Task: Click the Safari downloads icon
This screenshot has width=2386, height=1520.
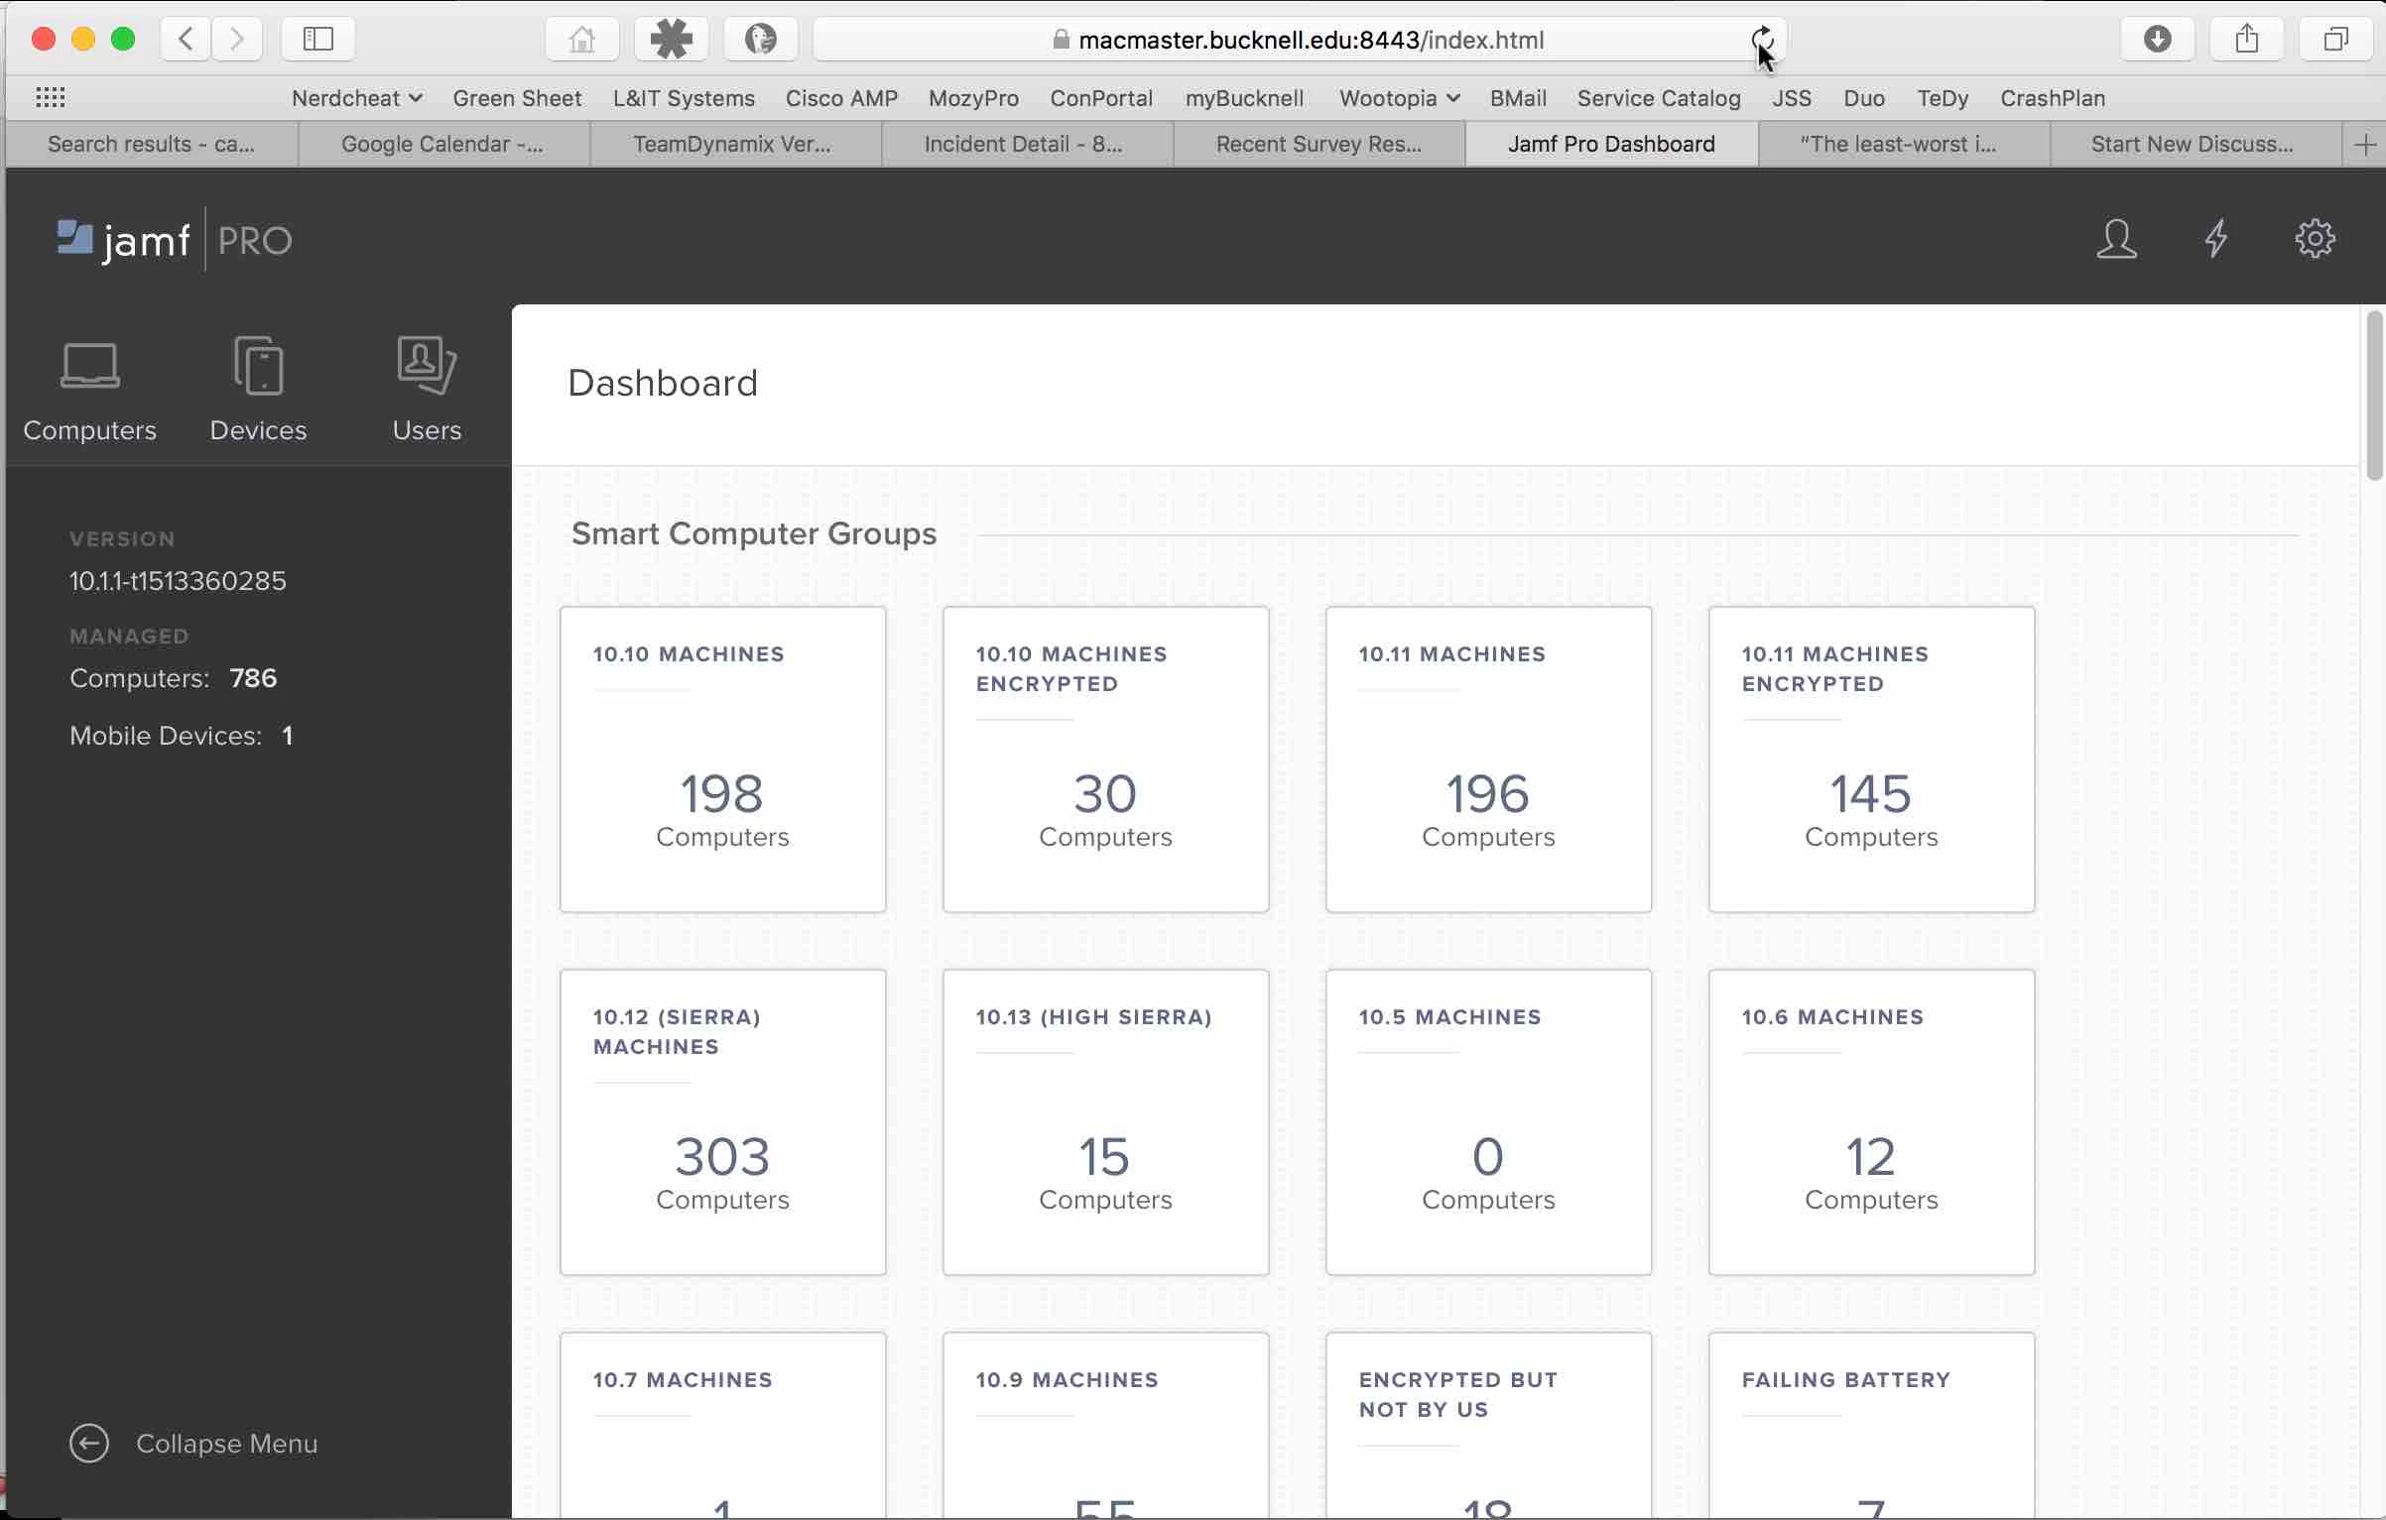Action: click(2157, 40)
